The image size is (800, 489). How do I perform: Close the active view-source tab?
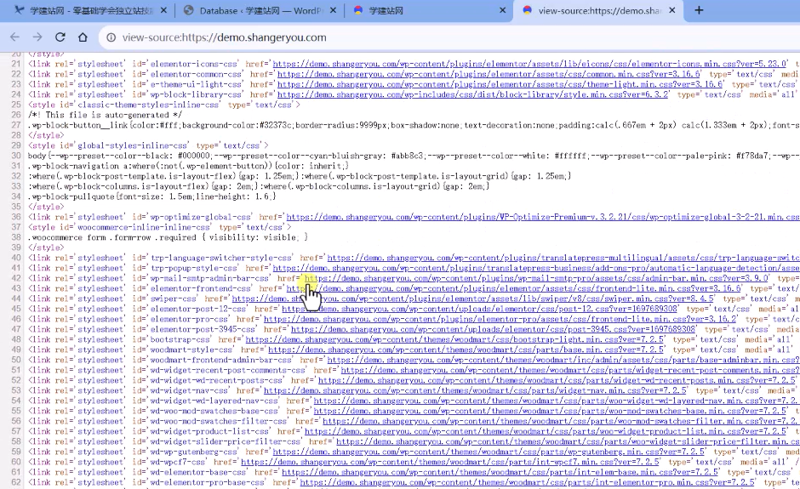tap(671, 10)
